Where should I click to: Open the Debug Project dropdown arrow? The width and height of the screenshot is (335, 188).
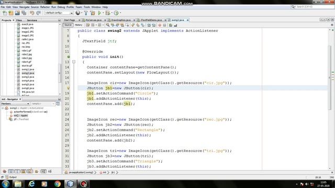point(111,13)
